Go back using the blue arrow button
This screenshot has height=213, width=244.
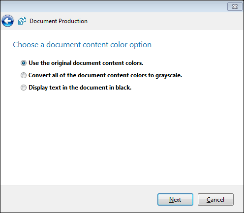(7, 21)
